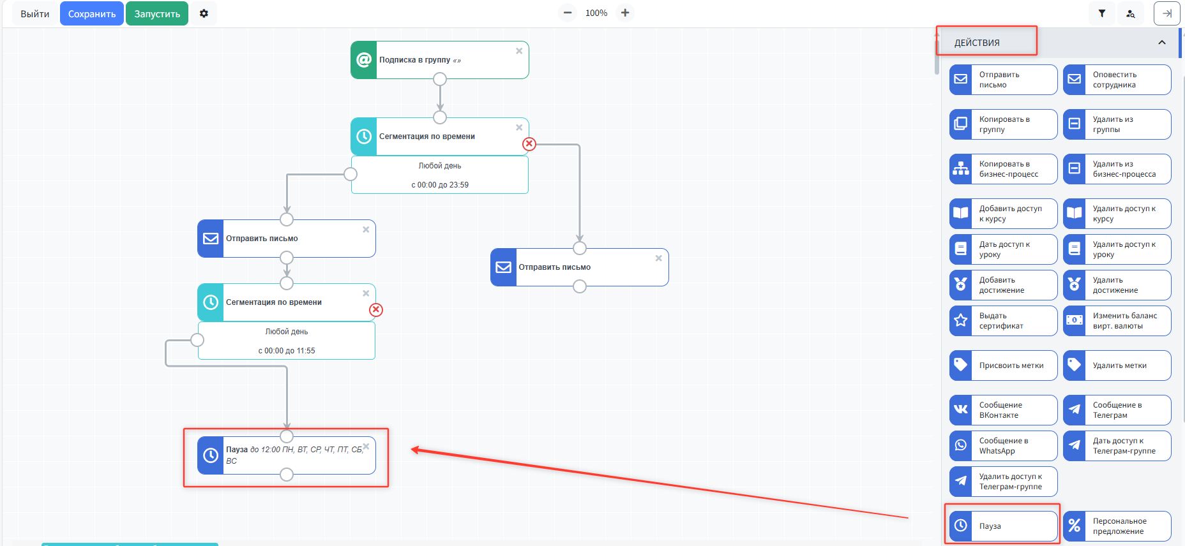This screenshot has height=546, width=1185.
Task: Choose the Сообщение в Телеграм action
Action: click(1117, 410)
